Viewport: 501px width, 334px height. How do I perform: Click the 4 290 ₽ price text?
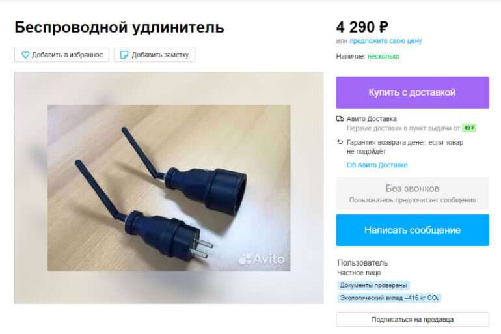click(362, 27)
